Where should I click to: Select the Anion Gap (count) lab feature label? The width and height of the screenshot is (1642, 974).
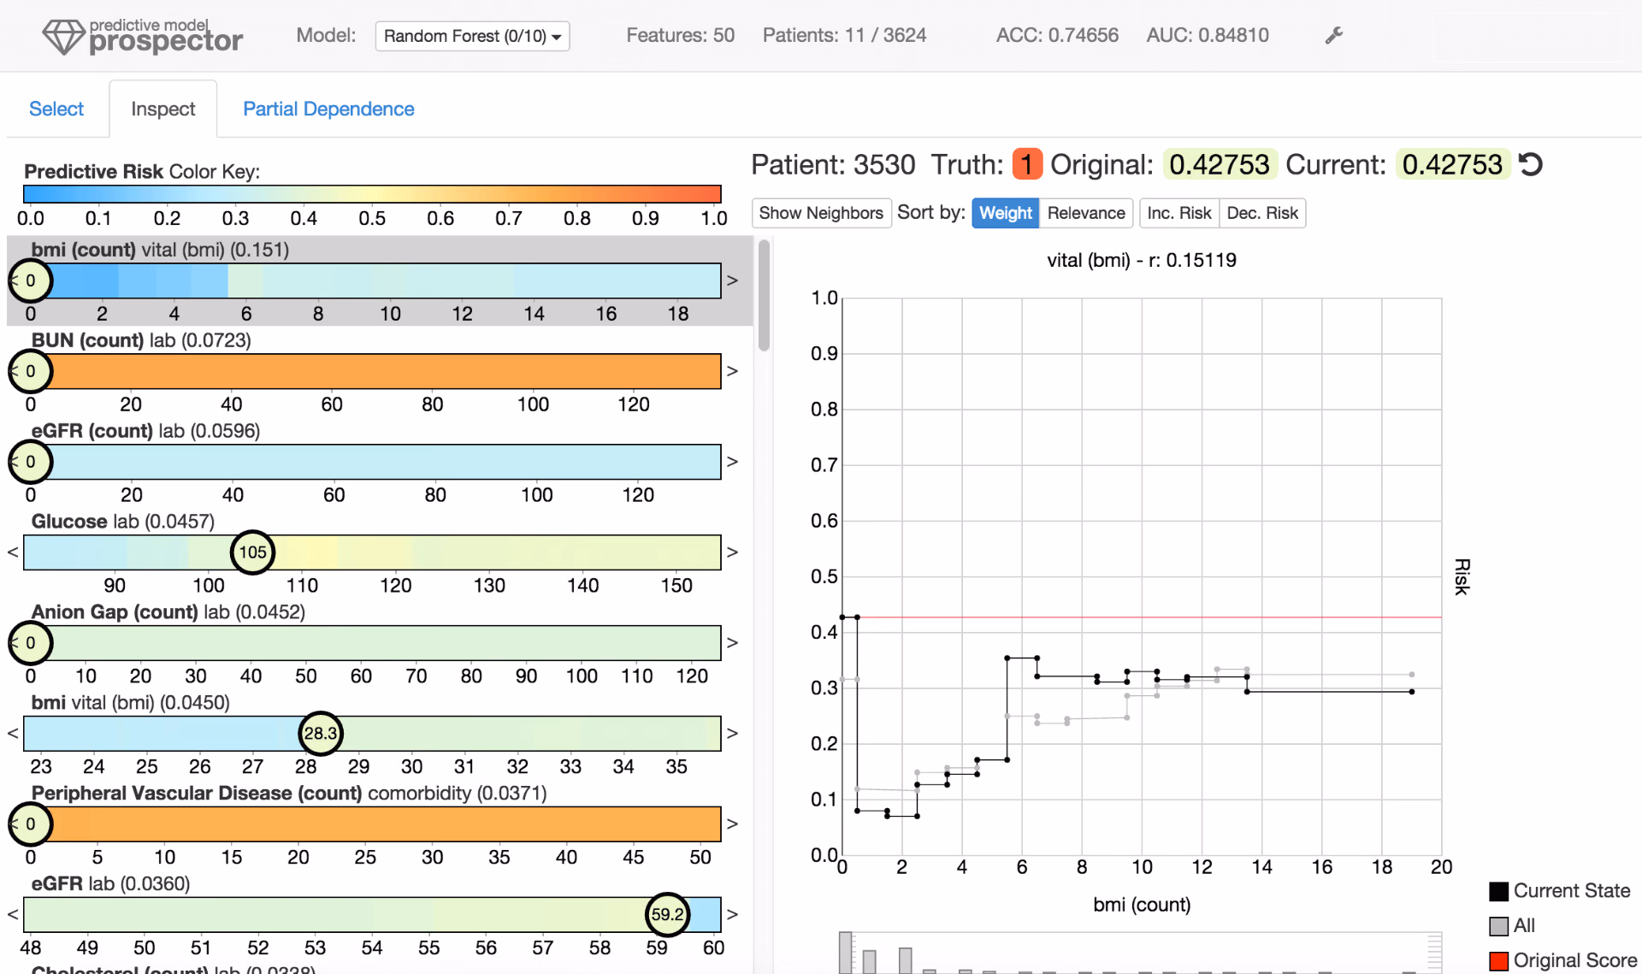(x=168, y=612)
